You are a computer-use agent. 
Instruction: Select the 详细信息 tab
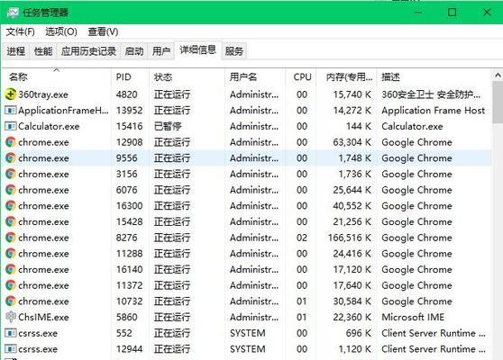tap(197, 50)
